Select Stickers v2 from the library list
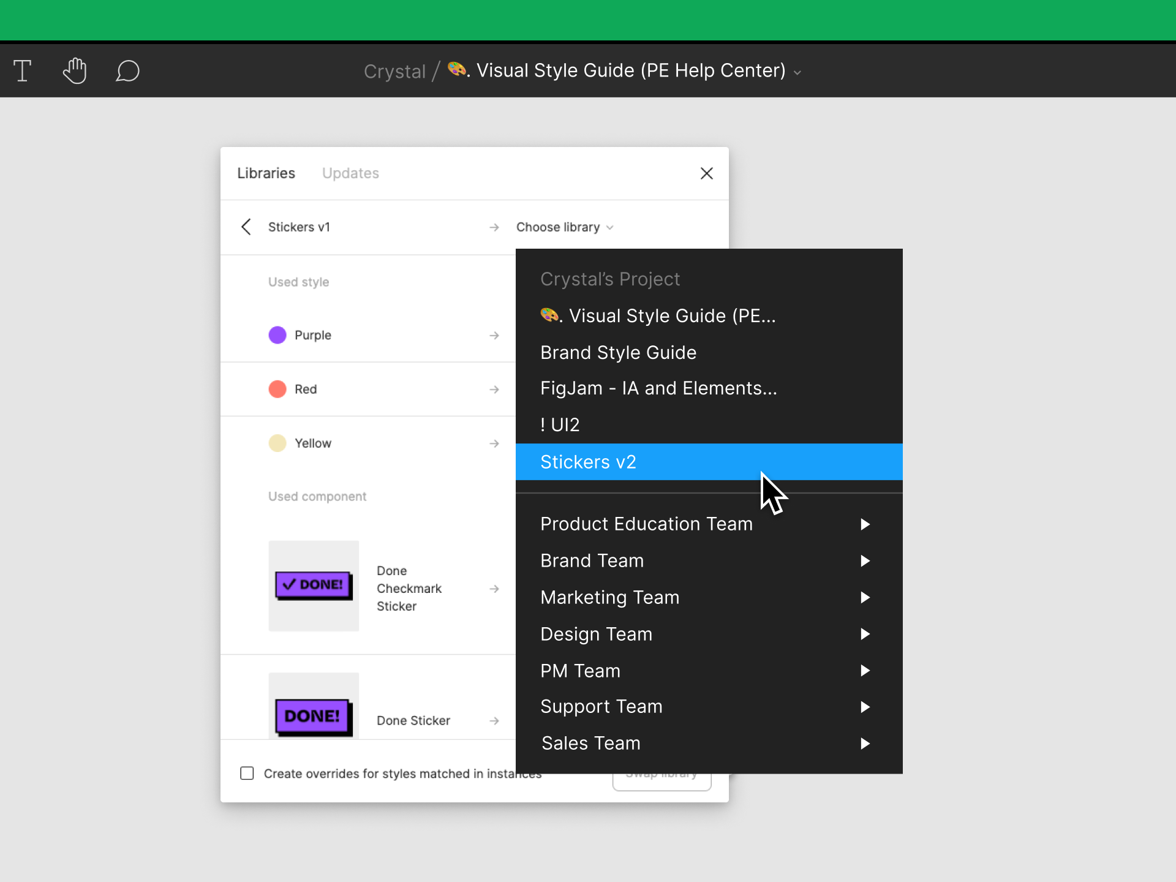 (x=588, y=461)
